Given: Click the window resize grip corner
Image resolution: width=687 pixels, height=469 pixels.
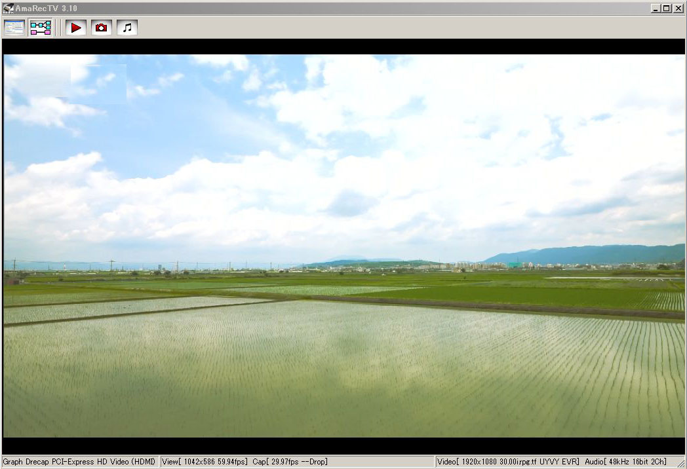Looking at the screenshot, I should point(680,463).
